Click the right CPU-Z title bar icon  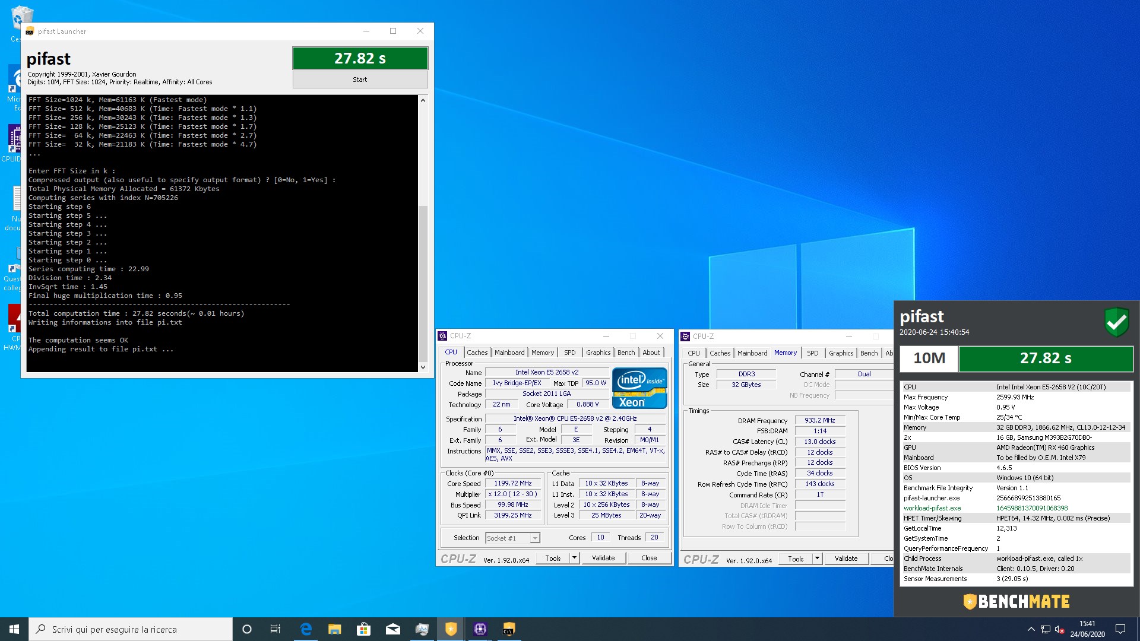685,337
